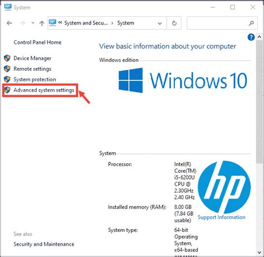Click the 'System type:' label
264x257 pixels.
tap(123, 230)
